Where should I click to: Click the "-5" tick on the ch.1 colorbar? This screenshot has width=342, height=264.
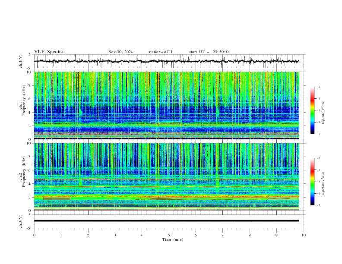pos(319,110)
